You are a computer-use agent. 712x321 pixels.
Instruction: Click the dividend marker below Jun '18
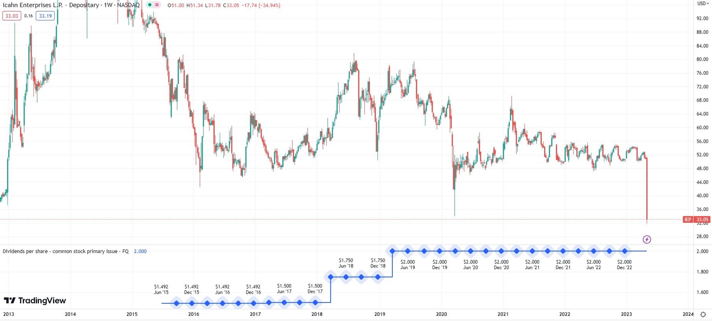[346, 277]
